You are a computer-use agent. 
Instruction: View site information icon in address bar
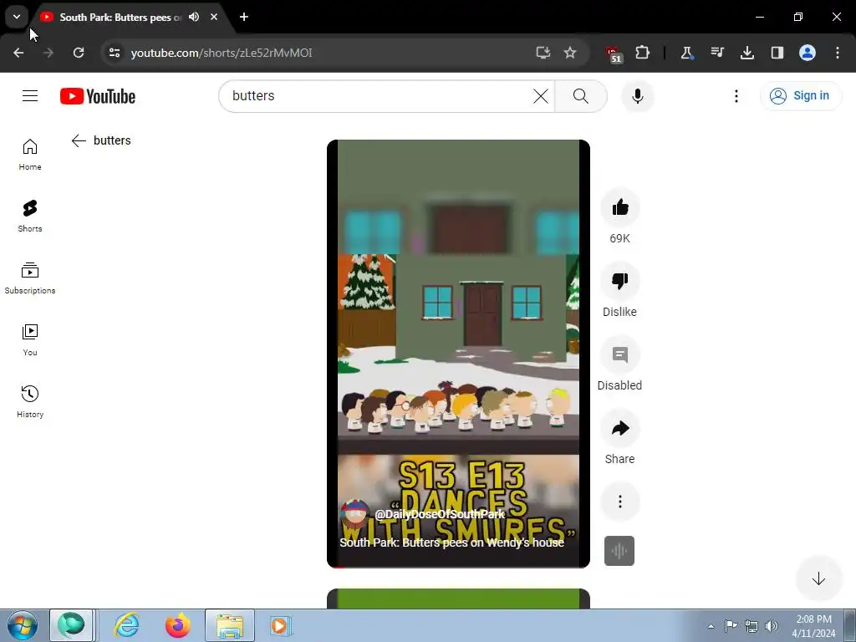(115, 53)
